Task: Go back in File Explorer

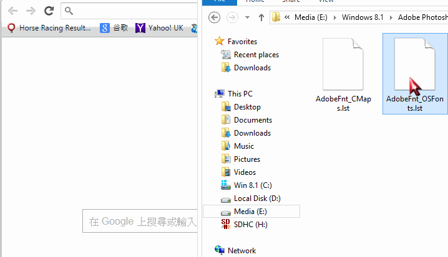Action: click(214, 17)
